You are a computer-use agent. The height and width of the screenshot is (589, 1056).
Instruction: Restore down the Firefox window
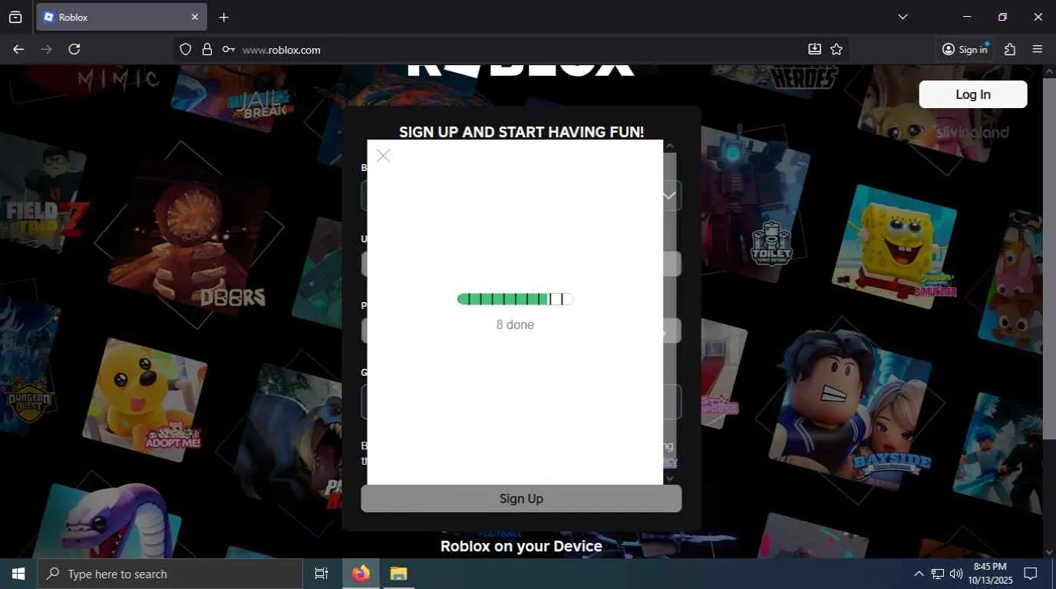click(1002, 17)
